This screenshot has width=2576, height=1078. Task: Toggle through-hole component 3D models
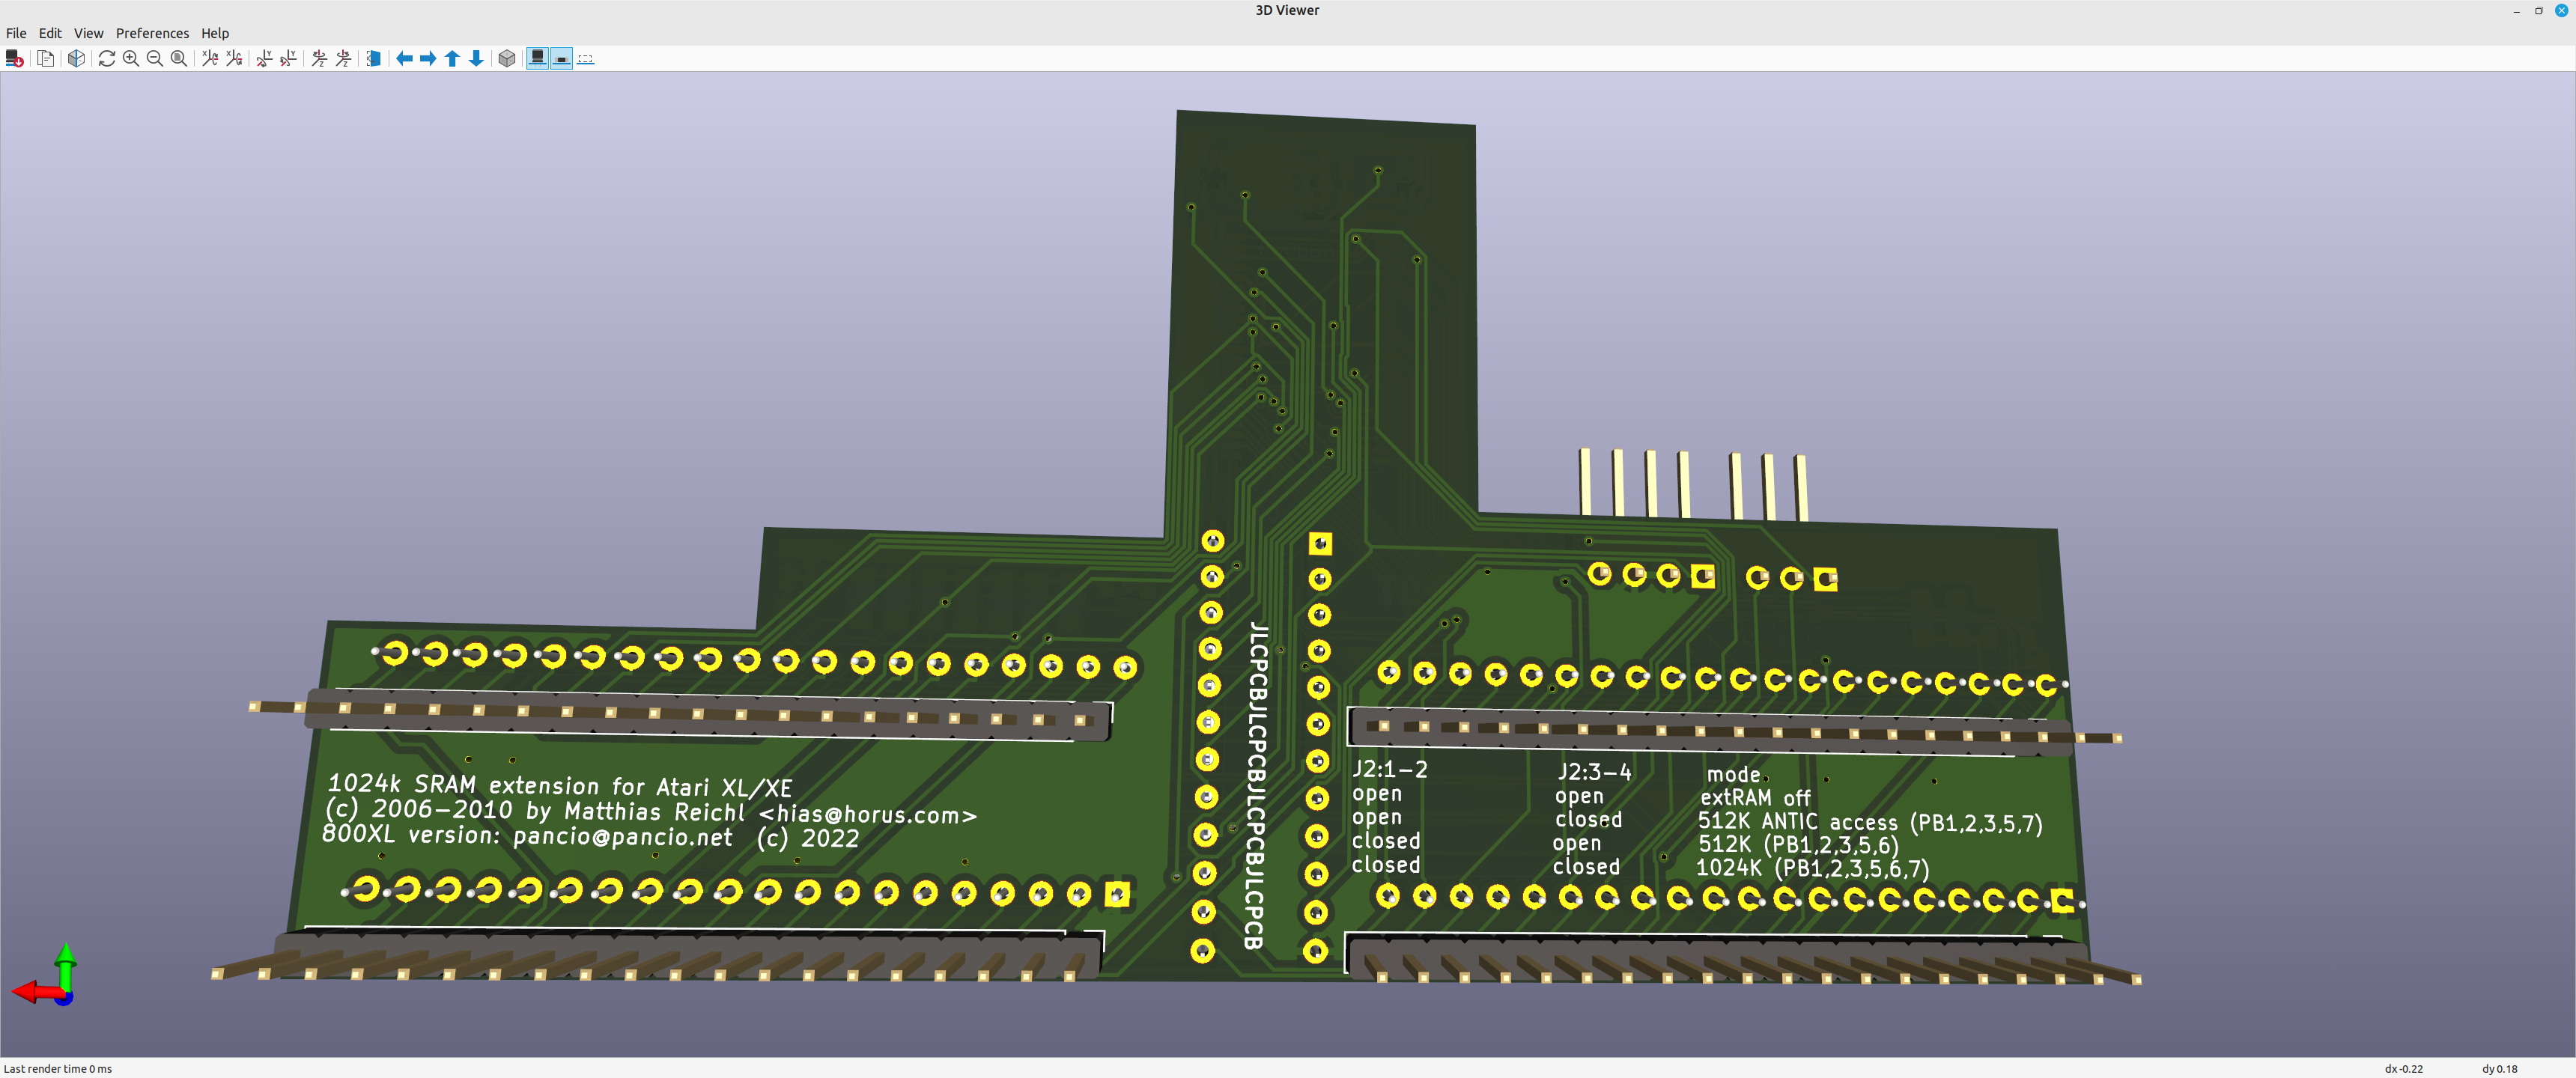click(538, 59)
